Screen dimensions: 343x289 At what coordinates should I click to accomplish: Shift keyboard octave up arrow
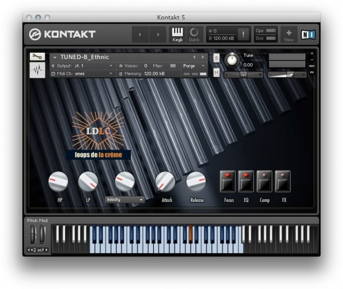pyautogui.click(x=47, y=250)
